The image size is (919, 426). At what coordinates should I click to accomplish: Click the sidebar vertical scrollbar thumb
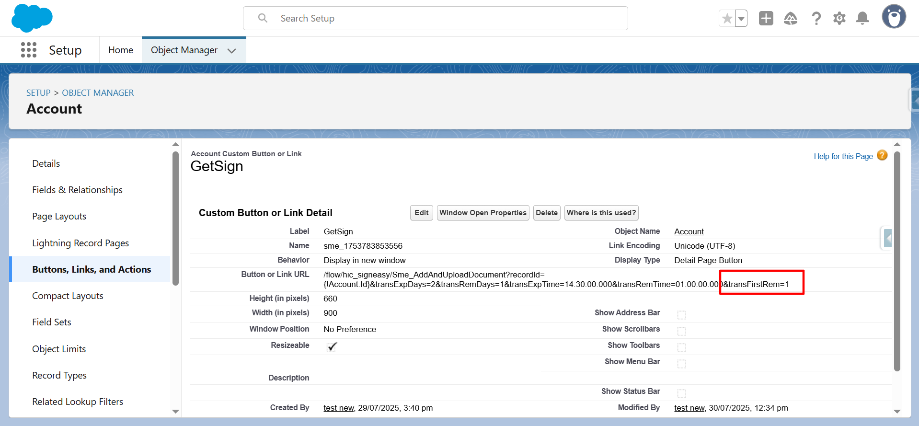pyautogui.click(x=175, y=219)
